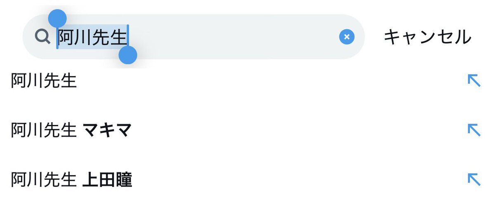Clear the search text with the x icon
The height and width of the screenshot is (200, 495).
(347, 37)
